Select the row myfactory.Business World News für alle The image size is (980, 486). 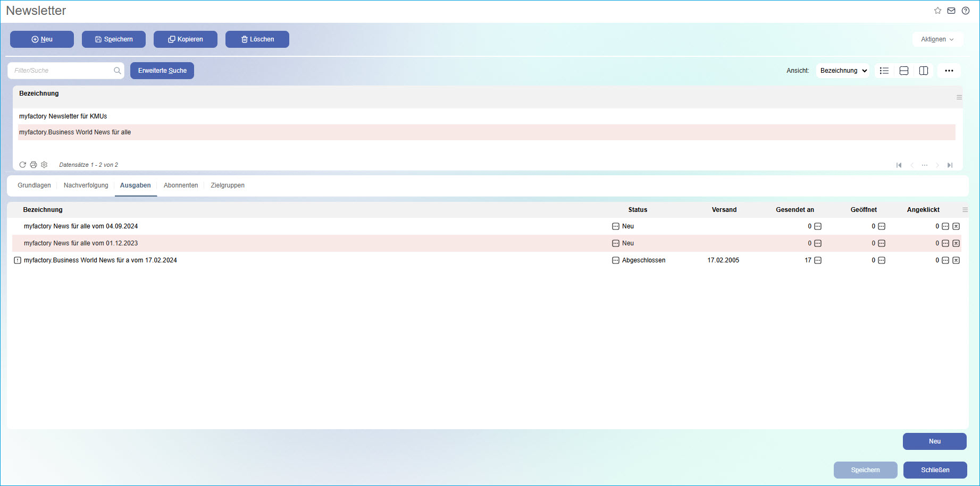pyautogui.click(x=487, y=132)
